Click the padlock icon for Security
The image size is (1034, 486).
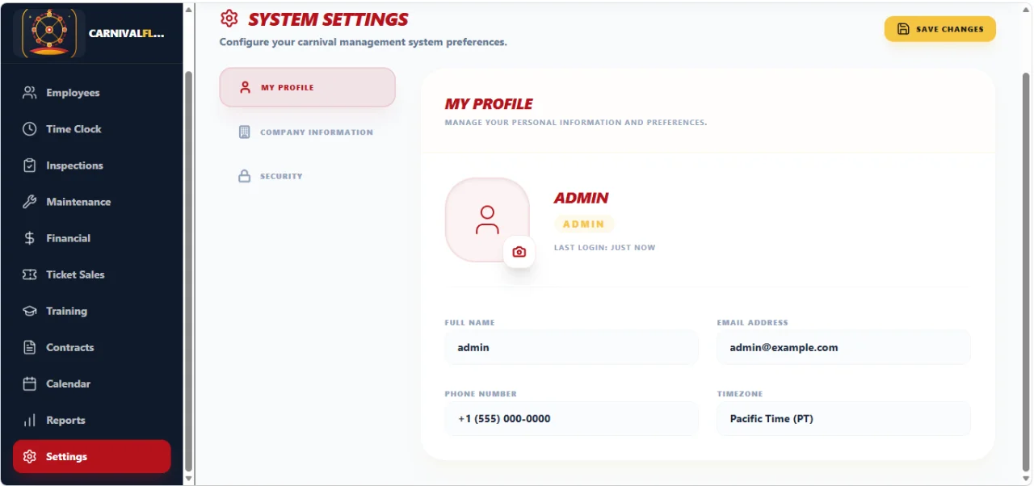pyautogui.click(x=245, y=176)
